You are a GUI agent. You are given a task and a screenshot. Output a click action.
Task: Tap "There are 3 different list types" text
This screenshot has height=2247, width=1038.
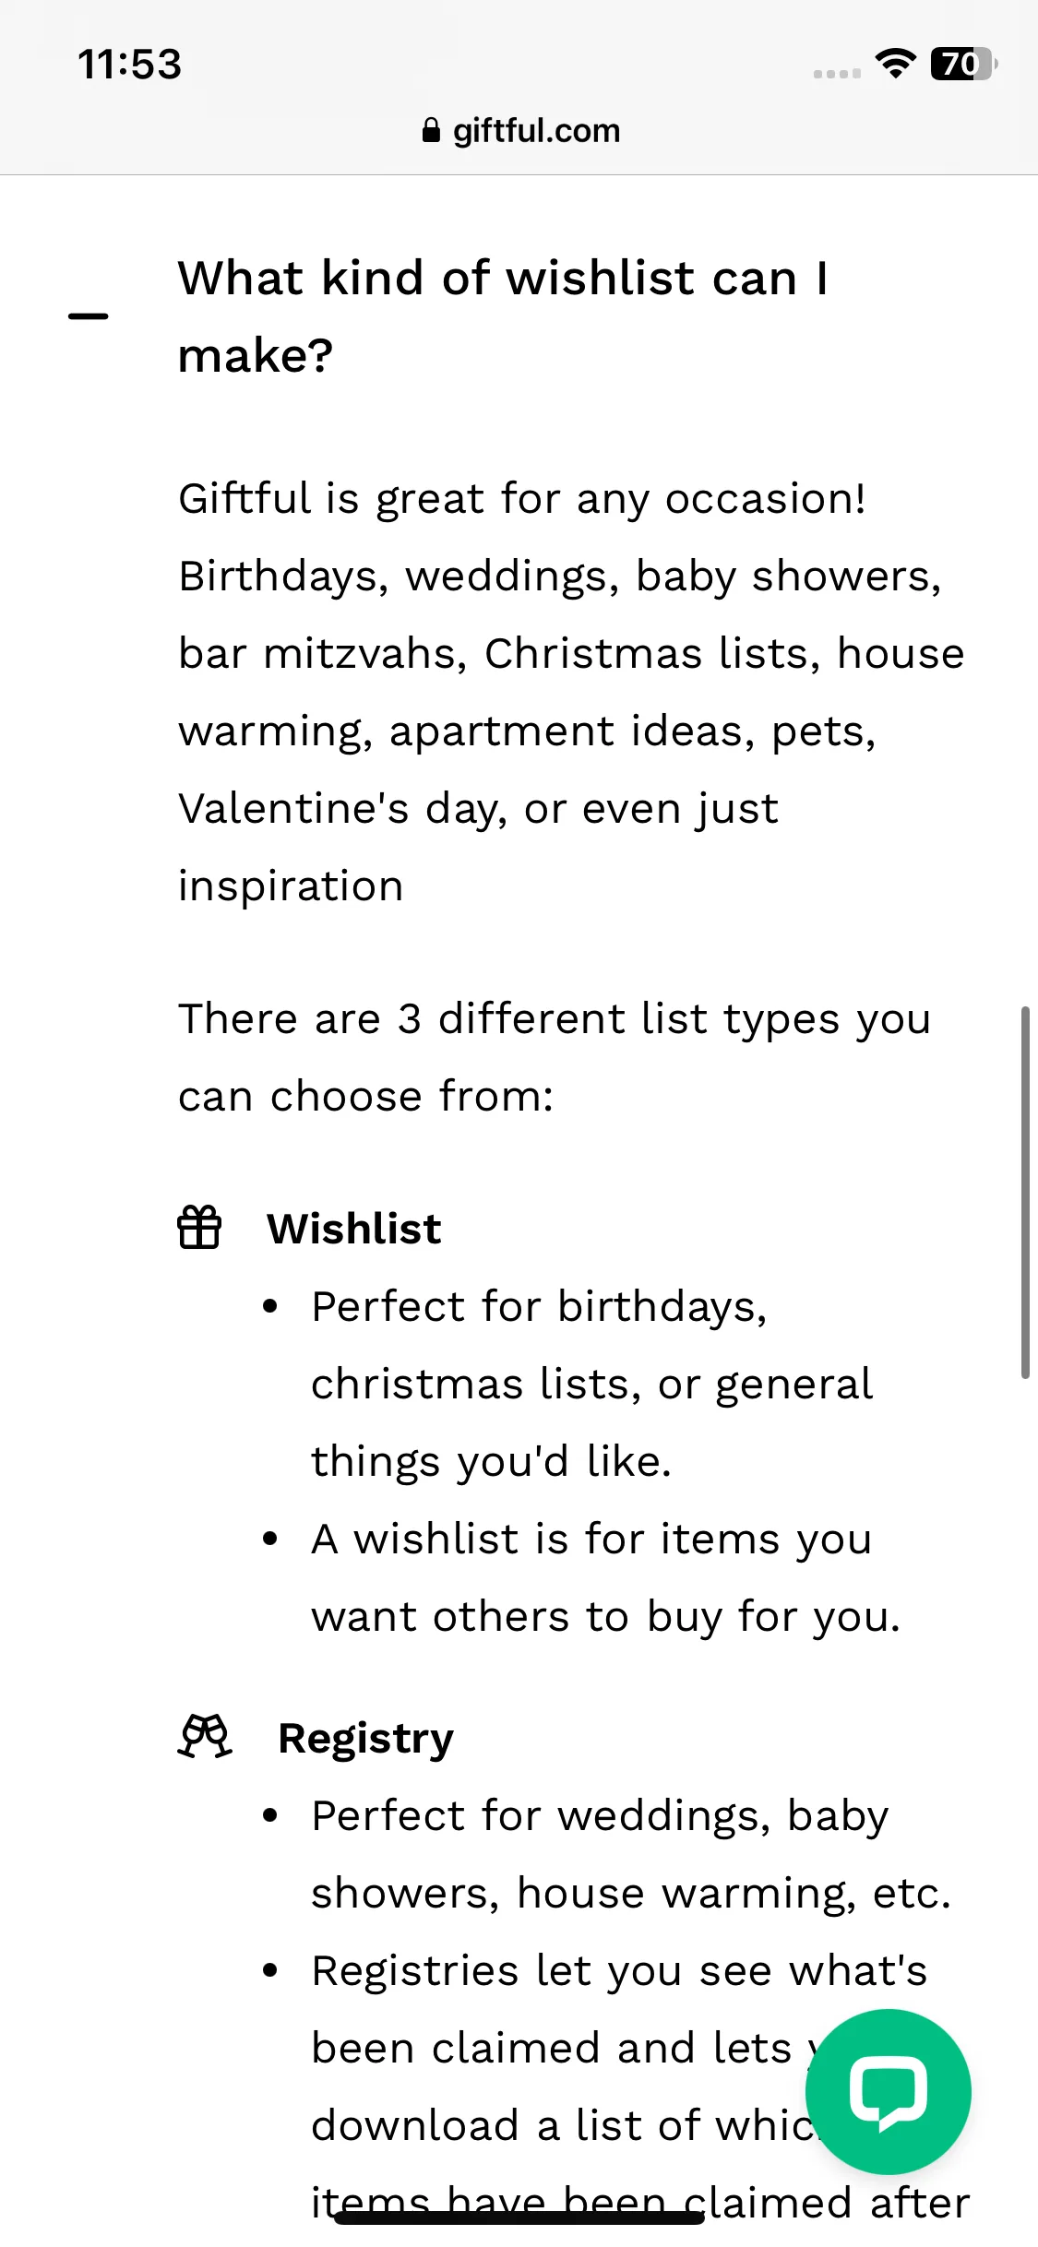tap(555, 1057)
